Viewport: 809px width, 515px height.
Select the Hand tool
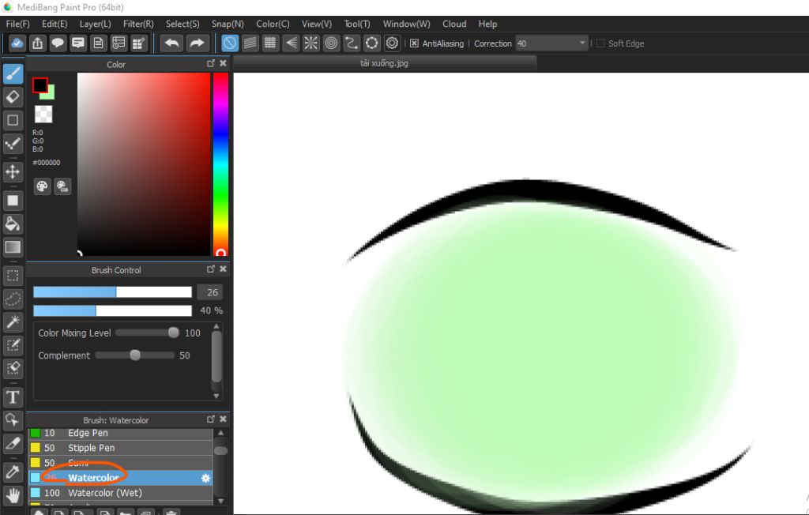13,496
